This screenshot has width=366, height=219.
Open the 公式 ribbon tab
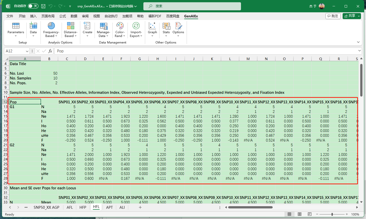coord(63,16)
